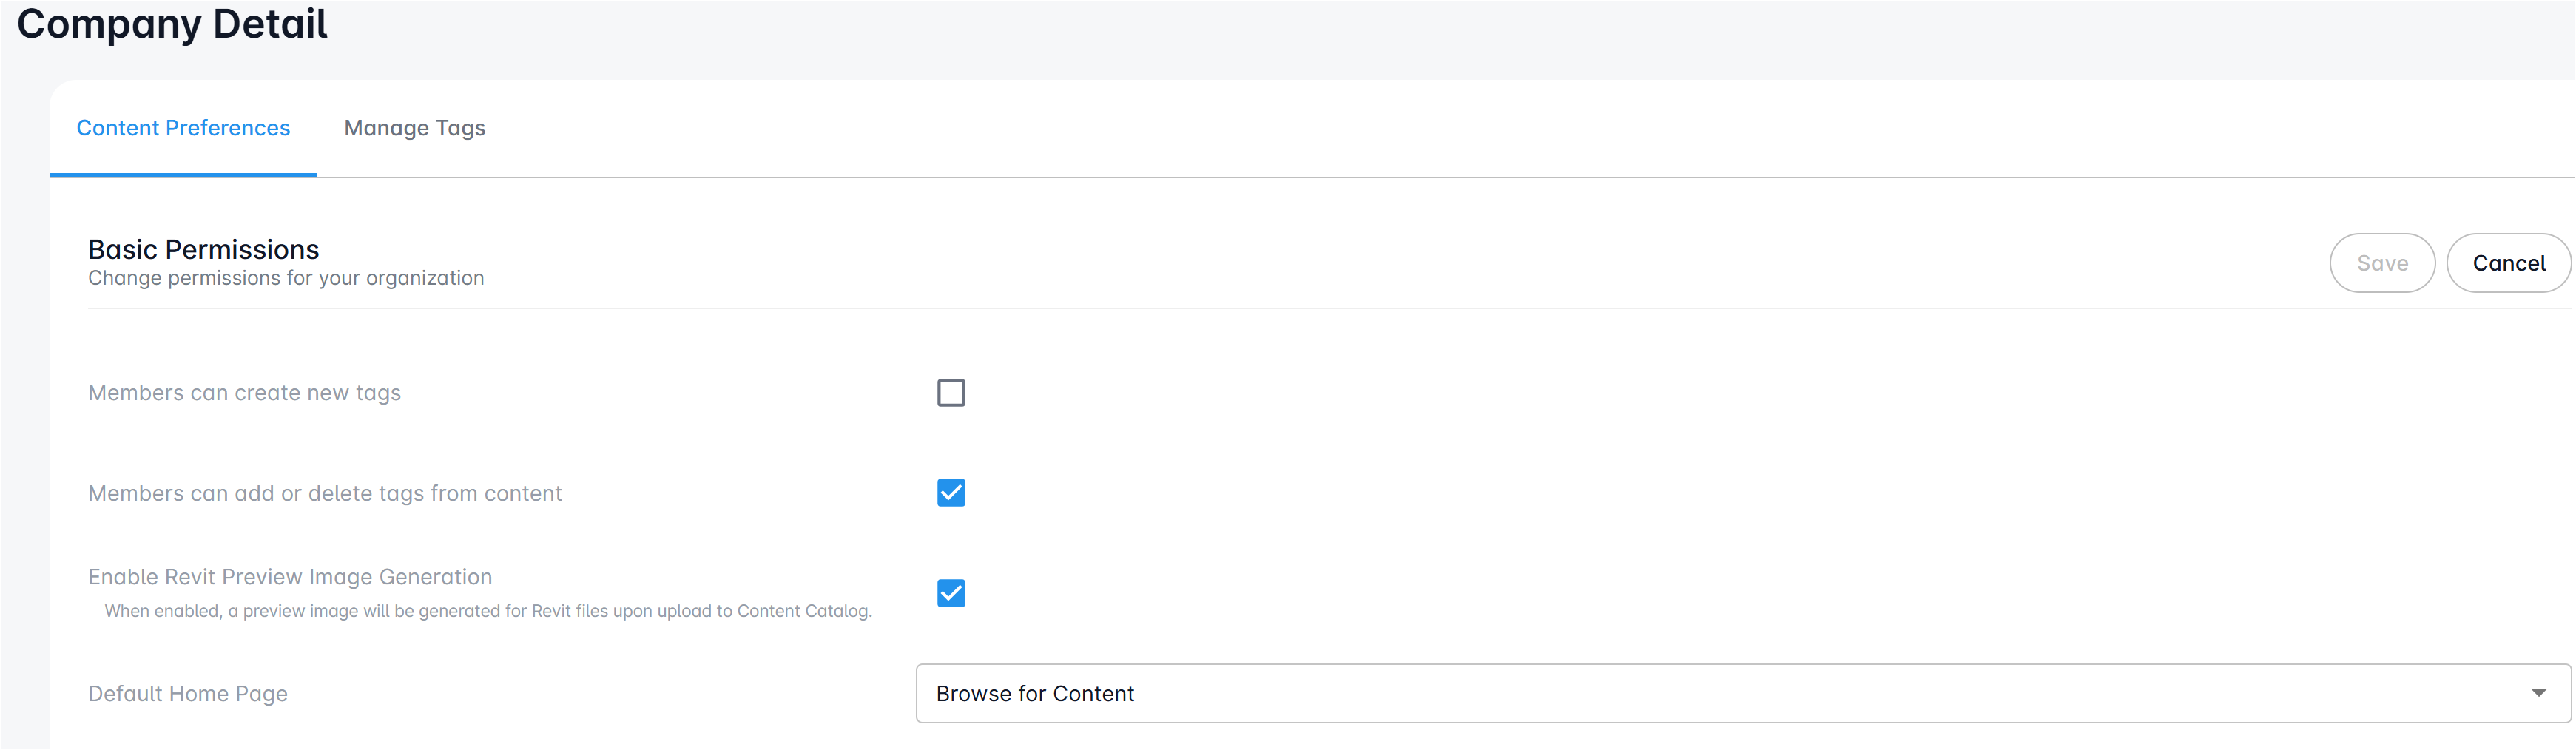Click the Cancel button
The height and width of the screenshot is (750, 2576).
(2508, 263)
